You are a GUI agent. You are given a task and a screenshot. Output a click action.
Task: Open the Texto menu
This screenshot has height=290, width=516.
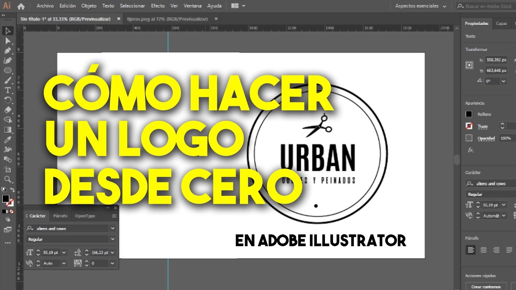(x=108, y=6)
